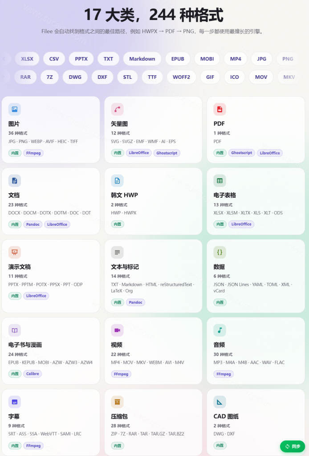Screen dimensions: 309x456
Task: Choose the EPUB format pill
Action: point(178,59)
